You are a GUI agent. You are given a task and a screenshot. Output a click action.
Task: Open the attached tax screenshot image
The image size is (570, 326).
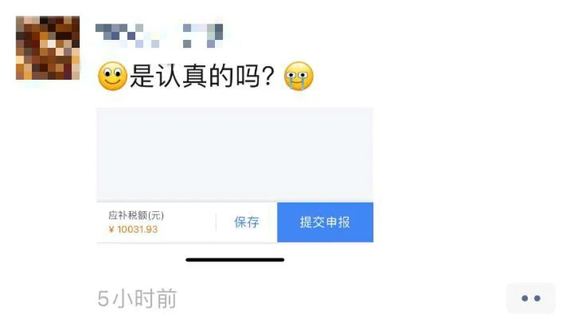pos(235,175)
